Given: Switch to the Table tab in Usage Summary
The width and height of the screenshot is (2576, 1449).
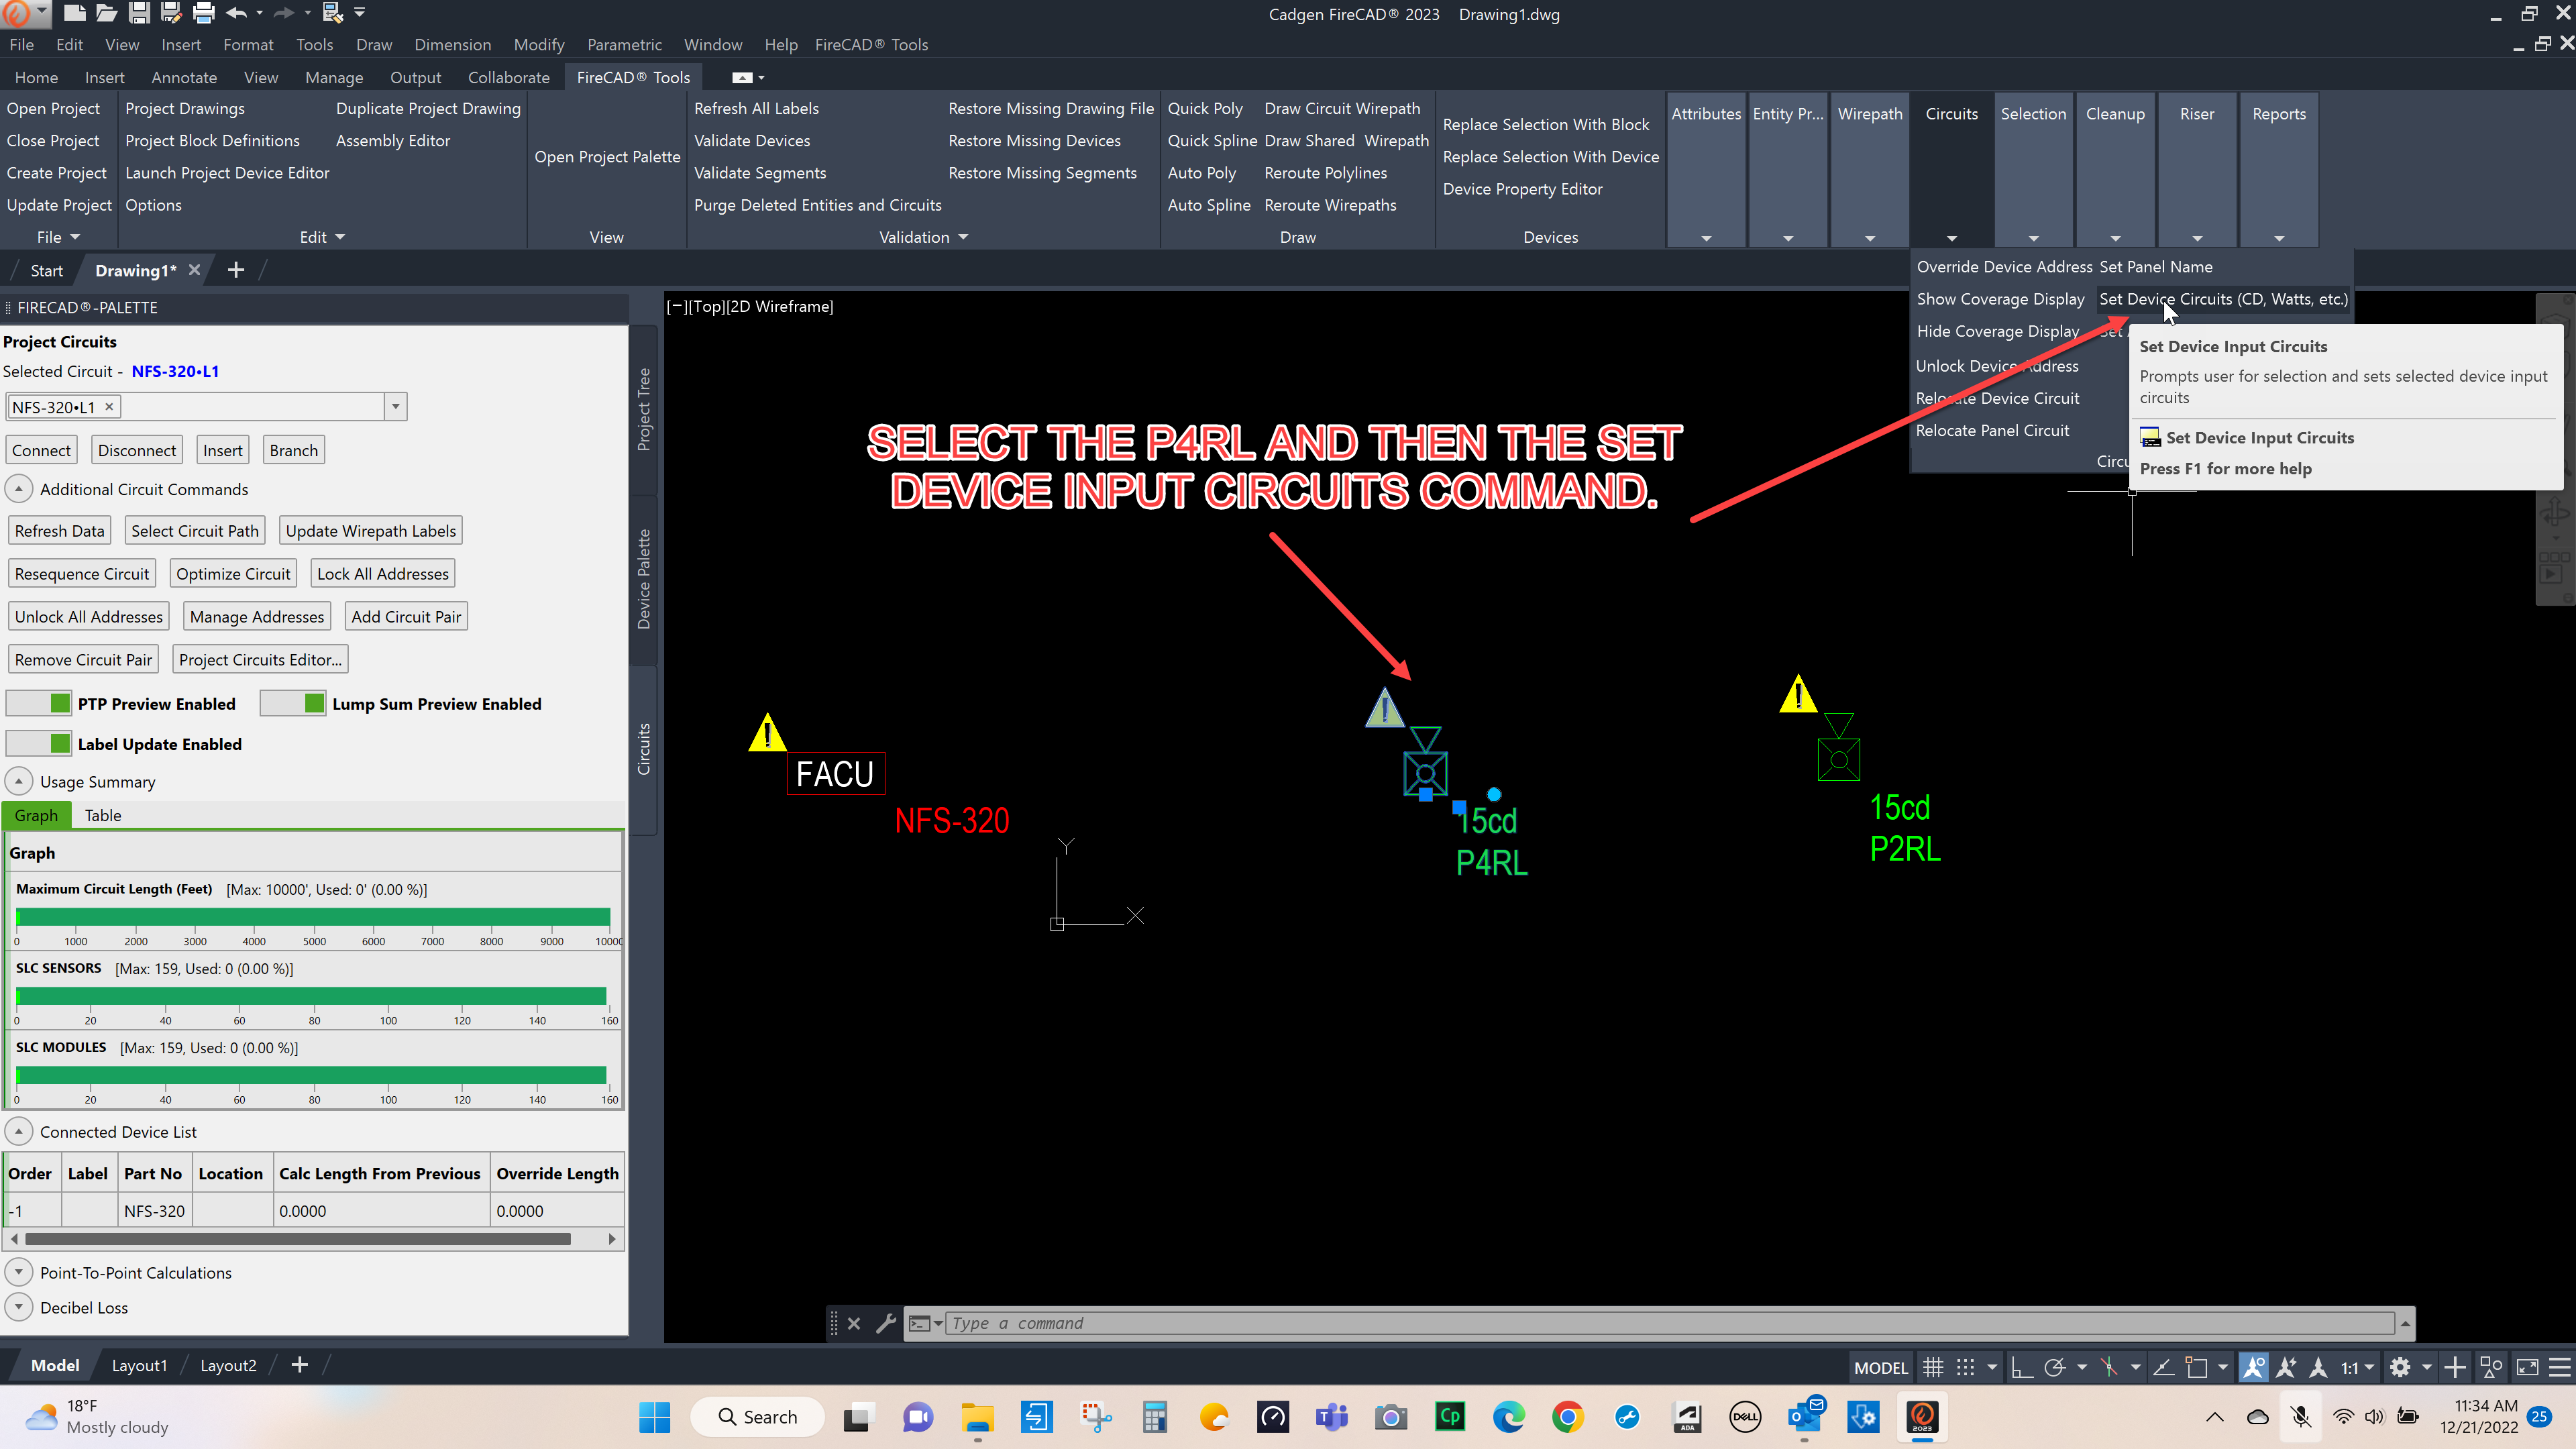Looking at the screenshot, I should pos(102,815).
